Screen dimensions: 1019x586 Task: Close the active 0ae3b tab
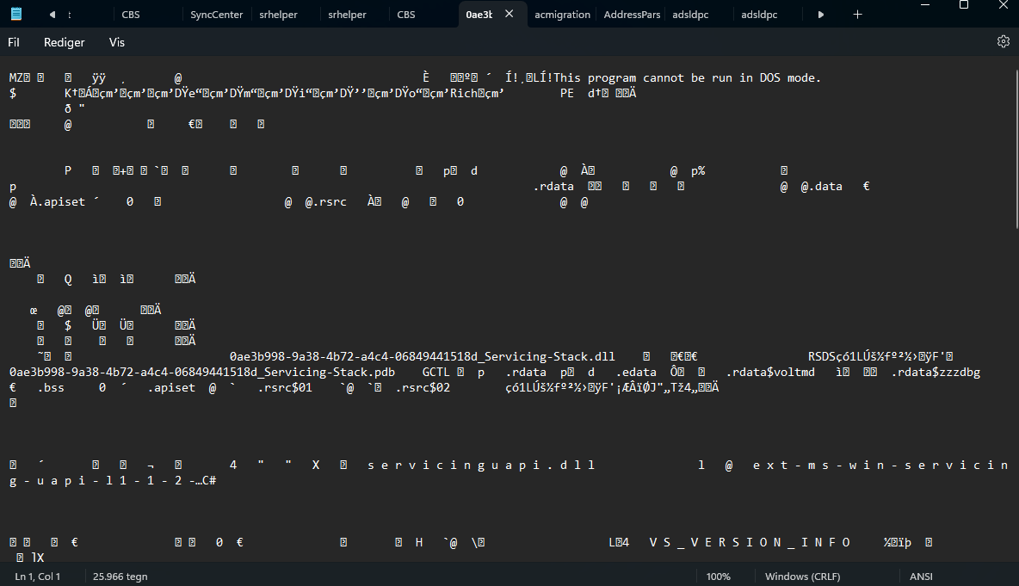click(509, 14)
